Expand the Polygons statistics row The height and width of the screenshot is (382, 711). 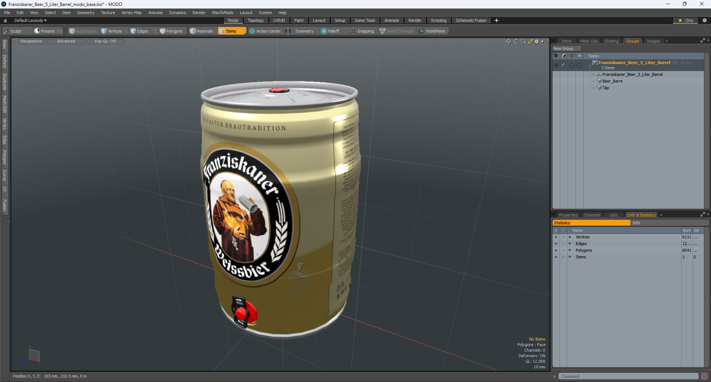coord(570,250)
